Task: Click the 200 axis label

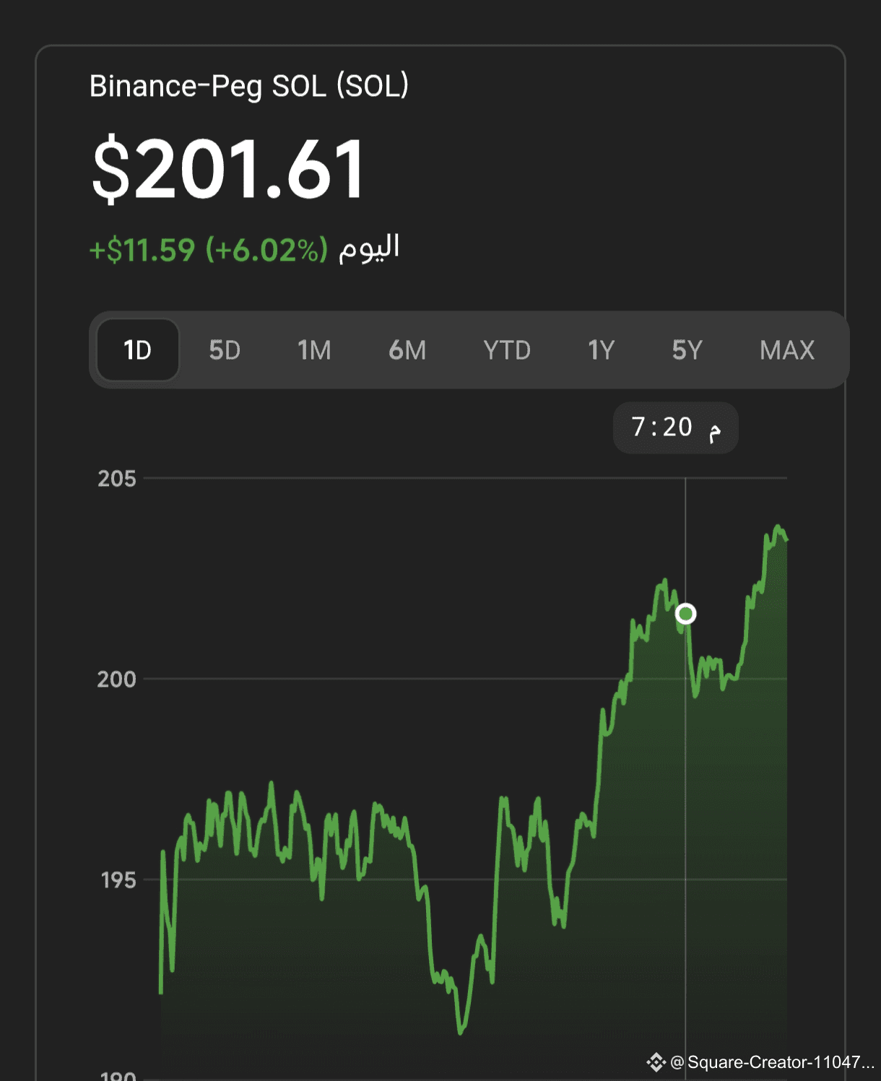Action: click(x=116, y=679)
